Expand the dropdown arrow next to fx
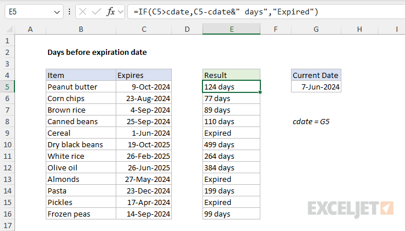405x231 pixels. click(120, 12)
